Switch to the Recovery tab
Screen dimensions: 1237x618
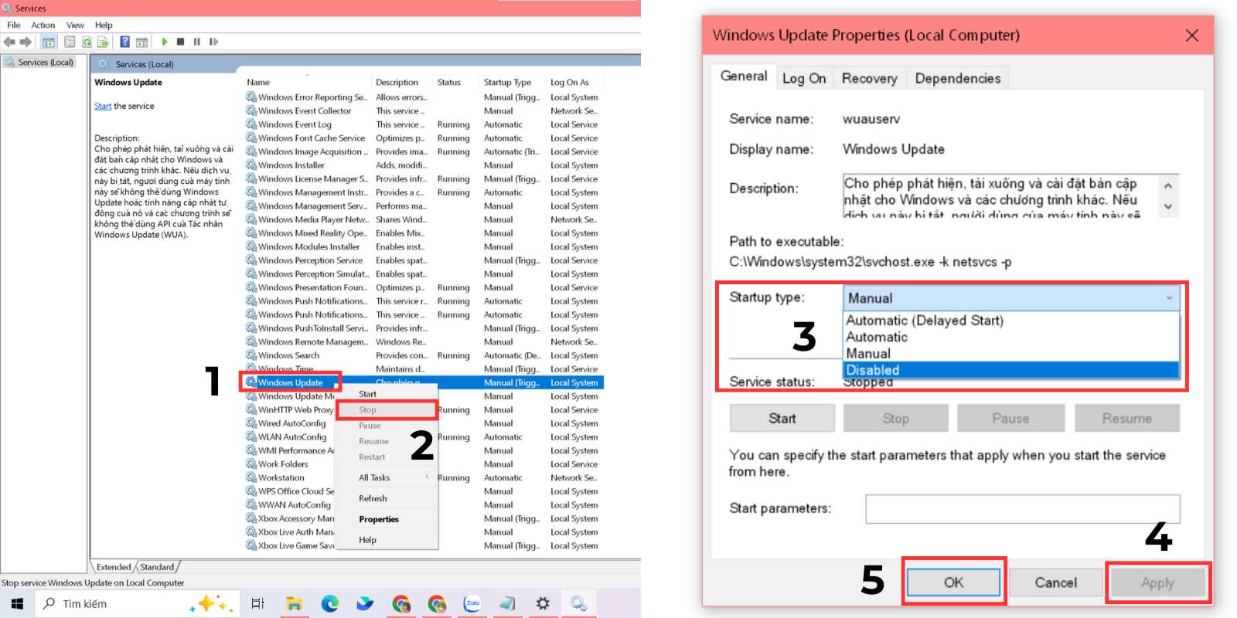pyautogui.click(x=870, y=78)
